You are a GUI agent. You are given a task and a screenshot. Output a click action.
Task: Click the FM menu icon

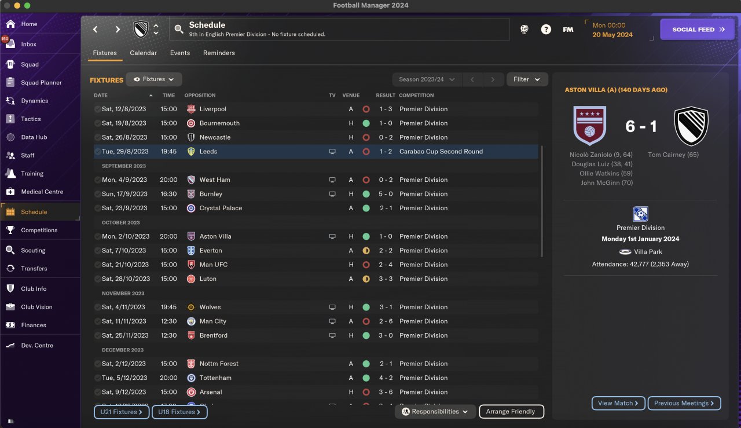[x=568, y=30]
